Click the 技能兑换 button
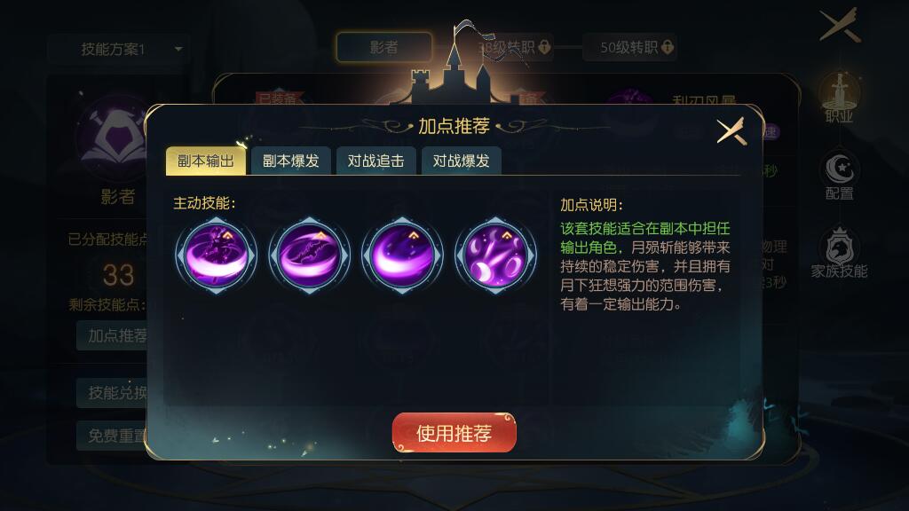This screenshot has width=909, height=511. [x=112, y=393]
